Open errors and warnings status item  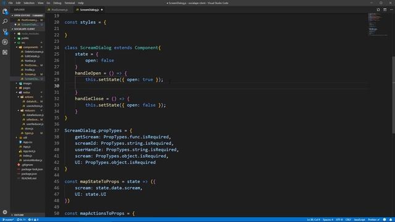[x=33, y=220]
